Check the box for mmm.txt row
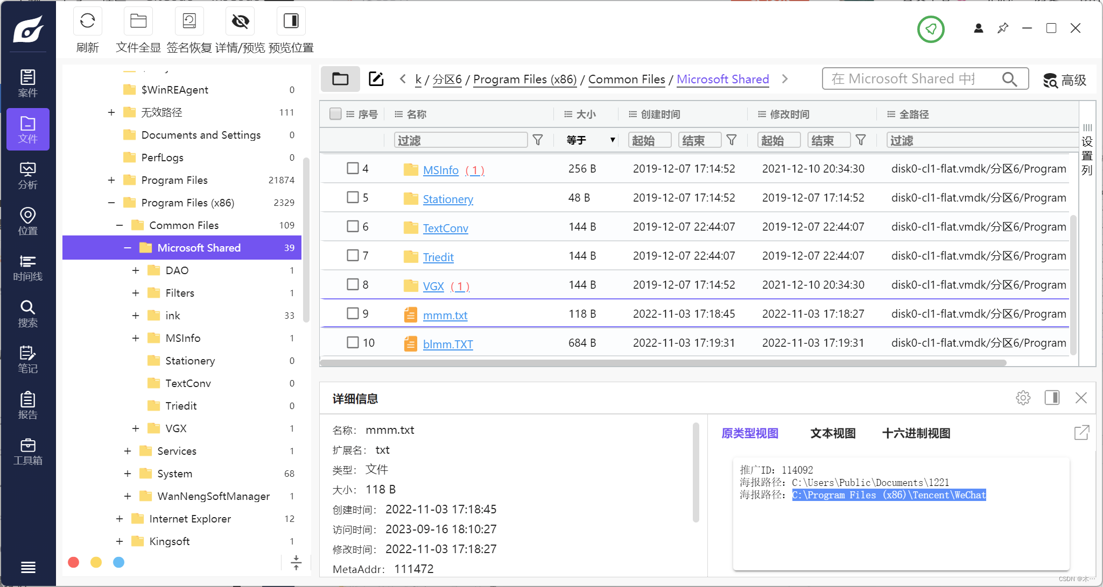1103x587 pixels. pos(353,313)
